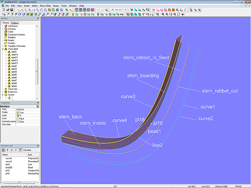Toggle the Visible checkbox in Properties
Image resolution: width=251 pixels, height=188 pixels.
(x=18, y=112)
